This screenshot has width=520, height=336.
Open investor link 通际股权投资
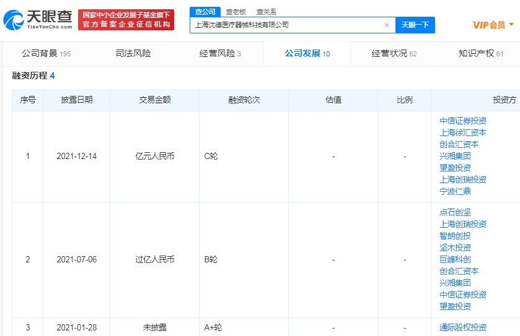pyautogui.click(x=462, y=327)
